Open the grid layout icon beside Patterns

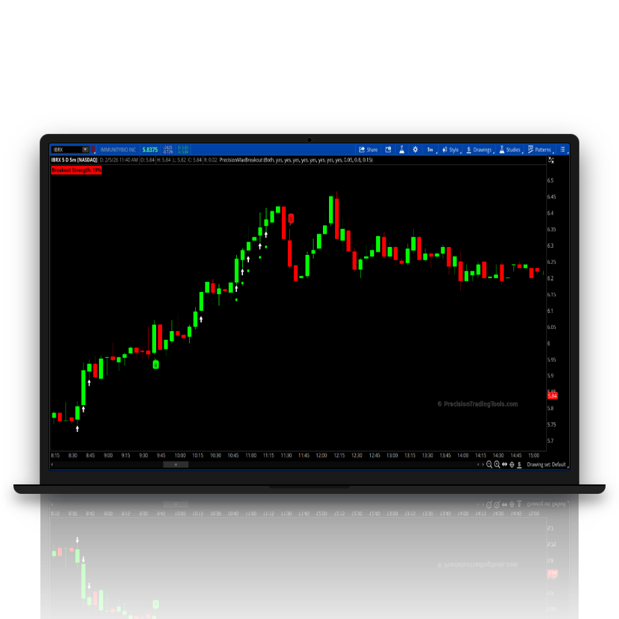(x=562, y=149)
